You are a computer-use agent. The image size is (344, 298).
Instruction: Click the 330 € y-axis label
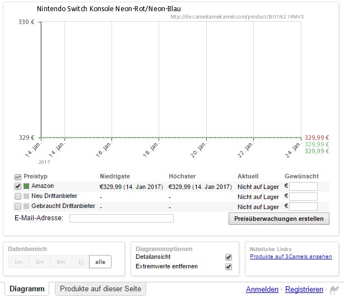[26, 22]
